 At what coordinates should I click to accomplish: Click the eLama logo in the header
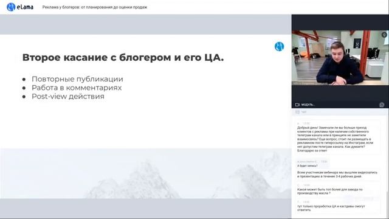pyautogui.click(x=20, y=7)
